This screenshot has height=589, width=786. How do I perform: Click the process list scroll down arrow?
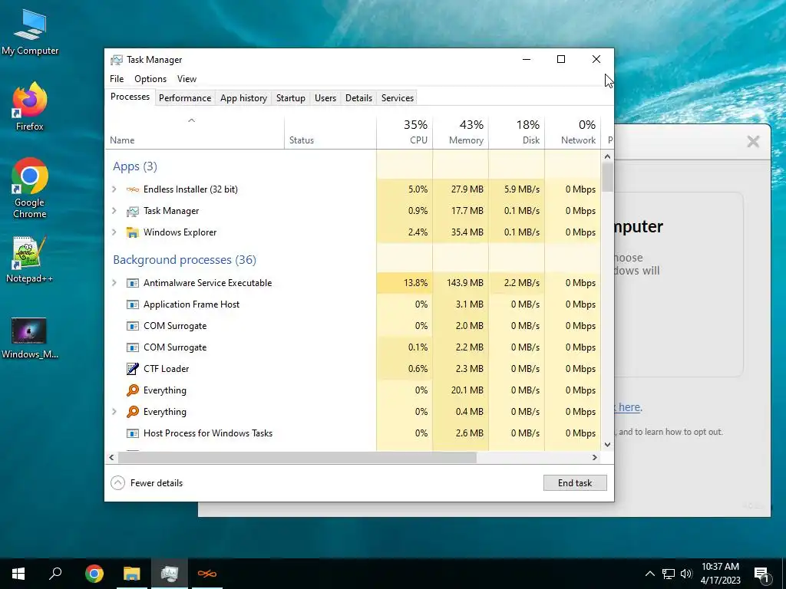(x=608, y=444)
